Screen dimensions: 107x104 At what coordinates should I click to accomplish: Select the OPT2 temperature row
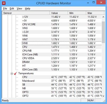pos(62,96)
